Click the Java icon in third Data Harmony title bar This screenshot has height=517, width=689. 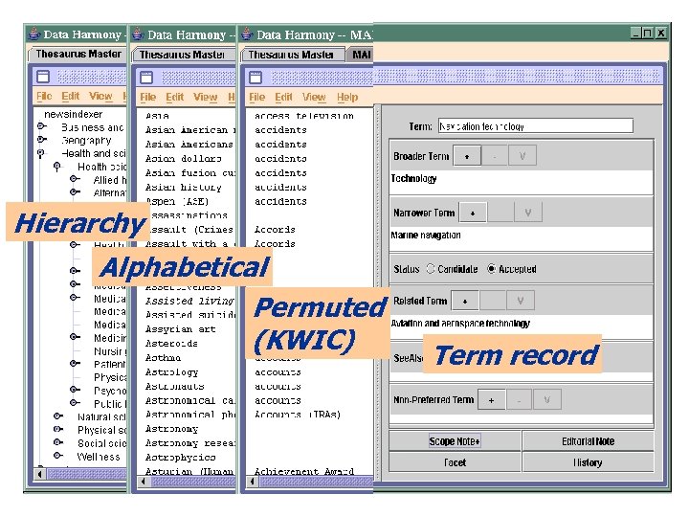pos(247,34)
